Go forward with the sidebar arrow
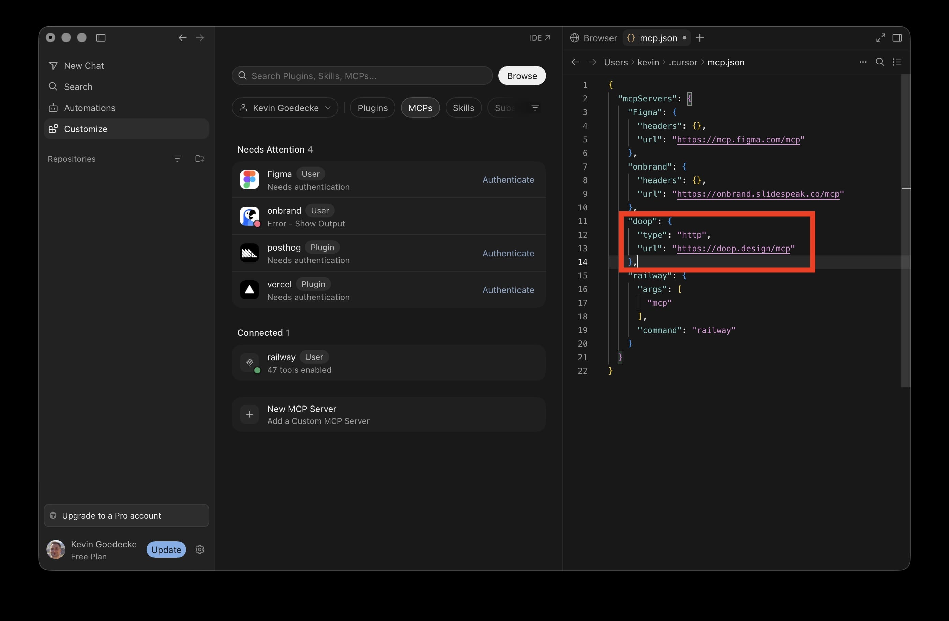949x621 pixels. pos(200,38)
